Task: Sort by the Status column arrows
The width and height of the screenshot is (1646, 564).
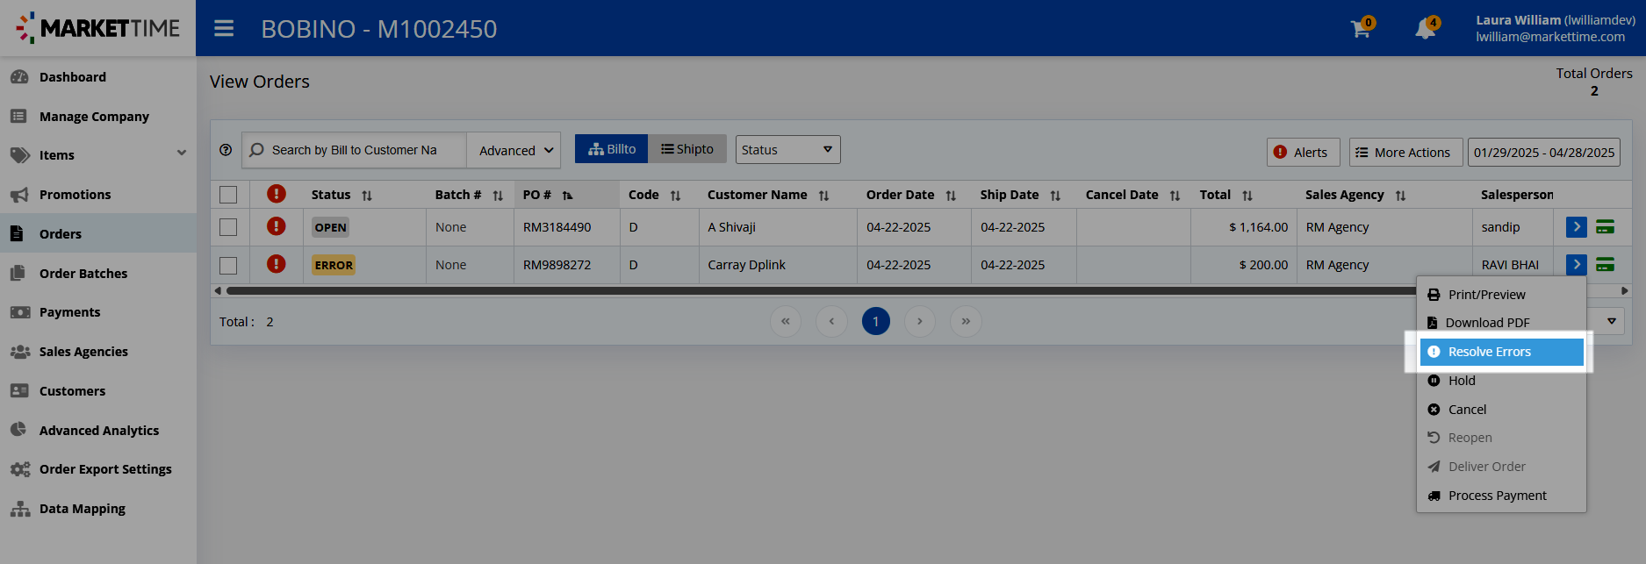Action: point(367,196)
